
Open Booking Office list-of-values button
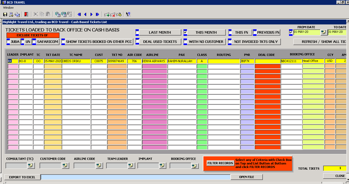pos(195,166)
